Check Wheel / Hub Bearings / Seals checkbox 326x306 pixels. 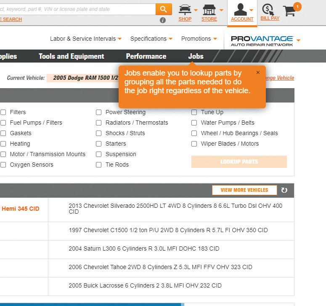click(194, 133)
